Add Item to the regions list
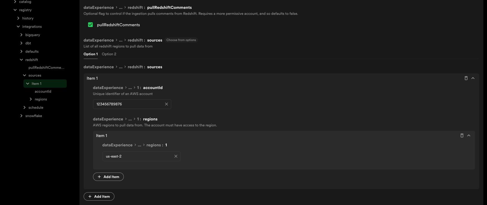This screenshot has width=487, height=205. [x=108, y=177]
